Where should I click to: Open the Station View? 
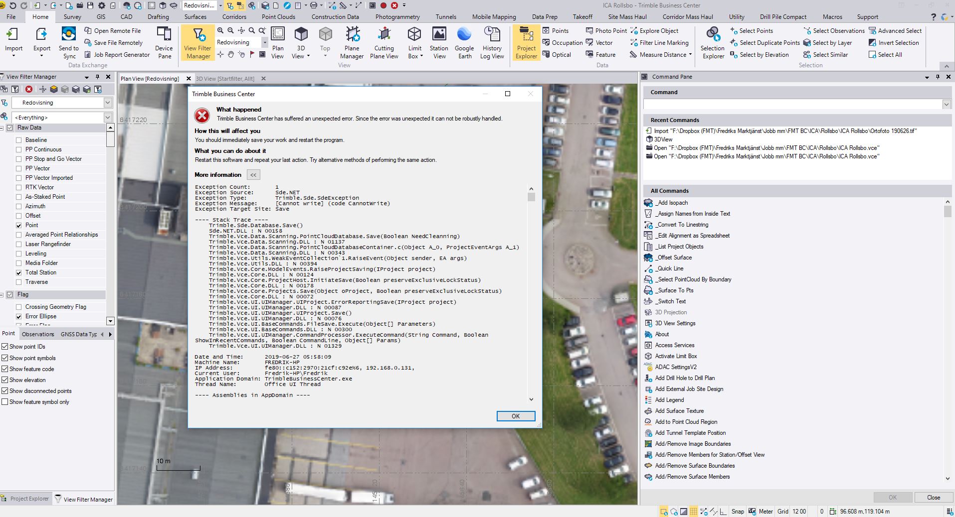[x=438, y=42]
